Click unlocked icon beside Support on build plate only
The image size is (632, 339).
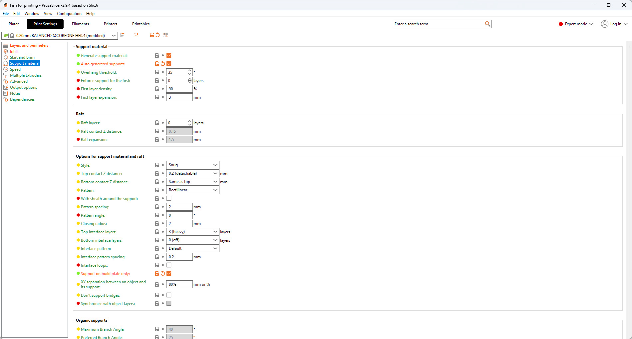157,273
